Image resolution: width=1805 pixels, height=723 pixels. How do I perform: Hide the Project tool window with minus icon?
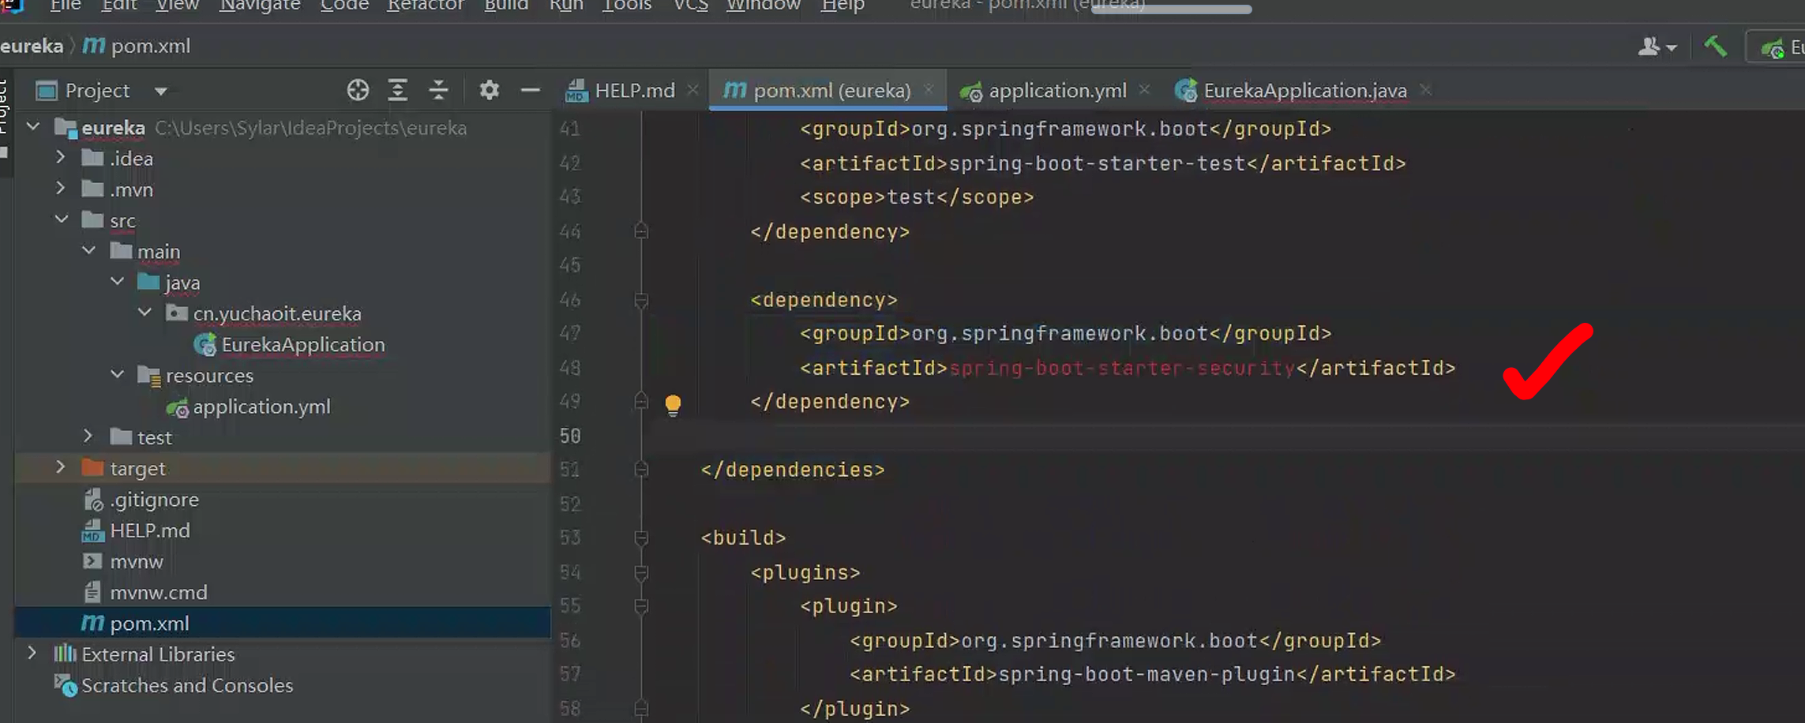(x=530, y=91)
